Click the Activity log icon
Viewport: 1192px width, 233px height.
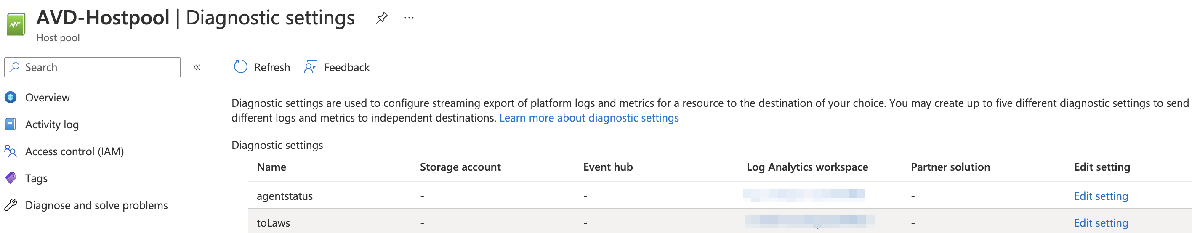(11, 124)
